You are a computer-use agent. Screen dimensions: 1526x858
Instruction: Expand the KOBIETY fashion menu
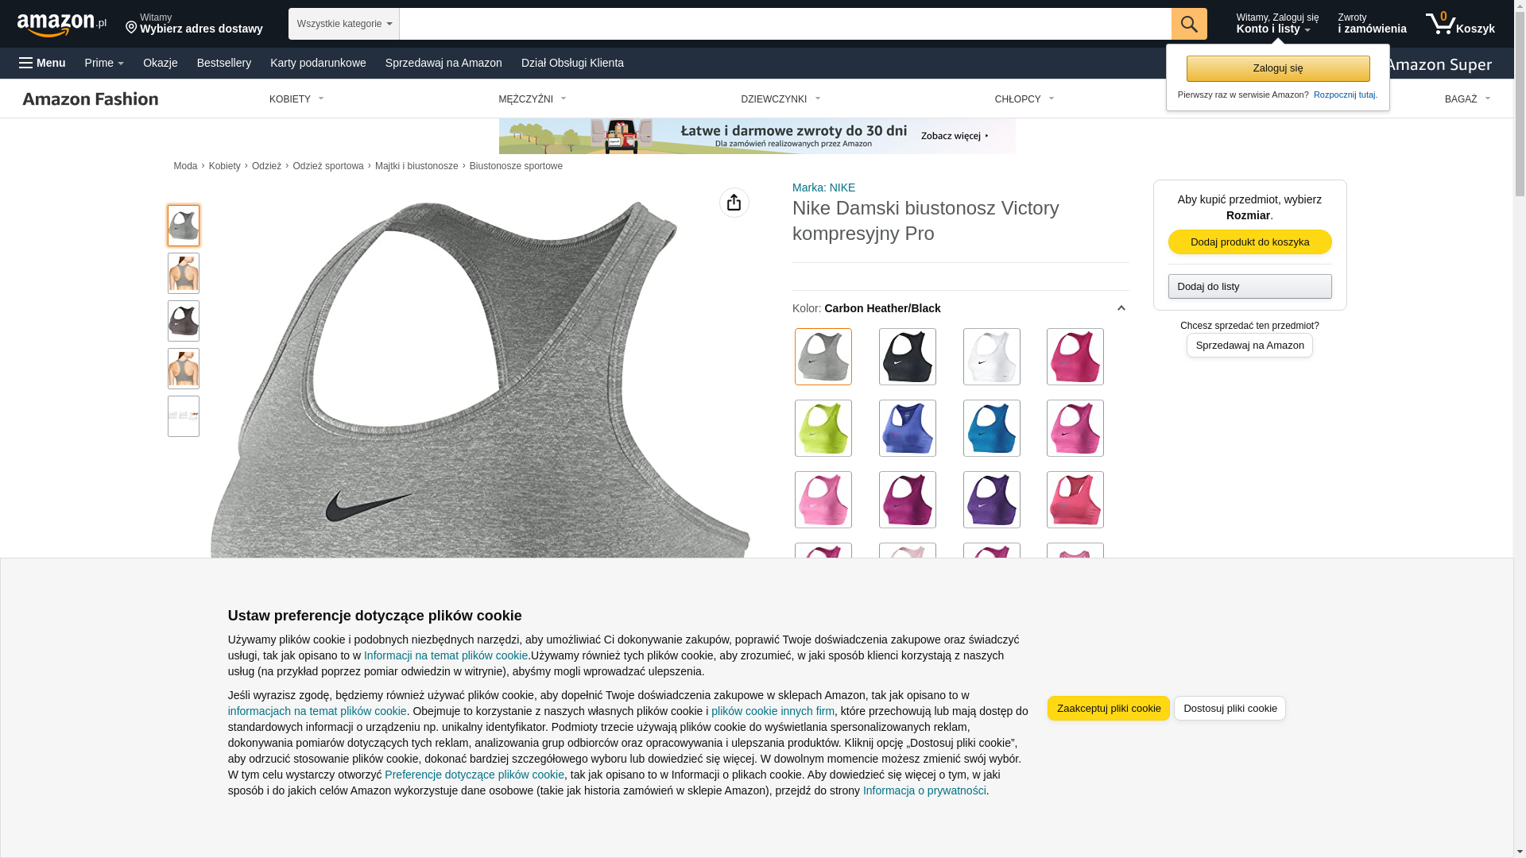[x=296, y=99]
